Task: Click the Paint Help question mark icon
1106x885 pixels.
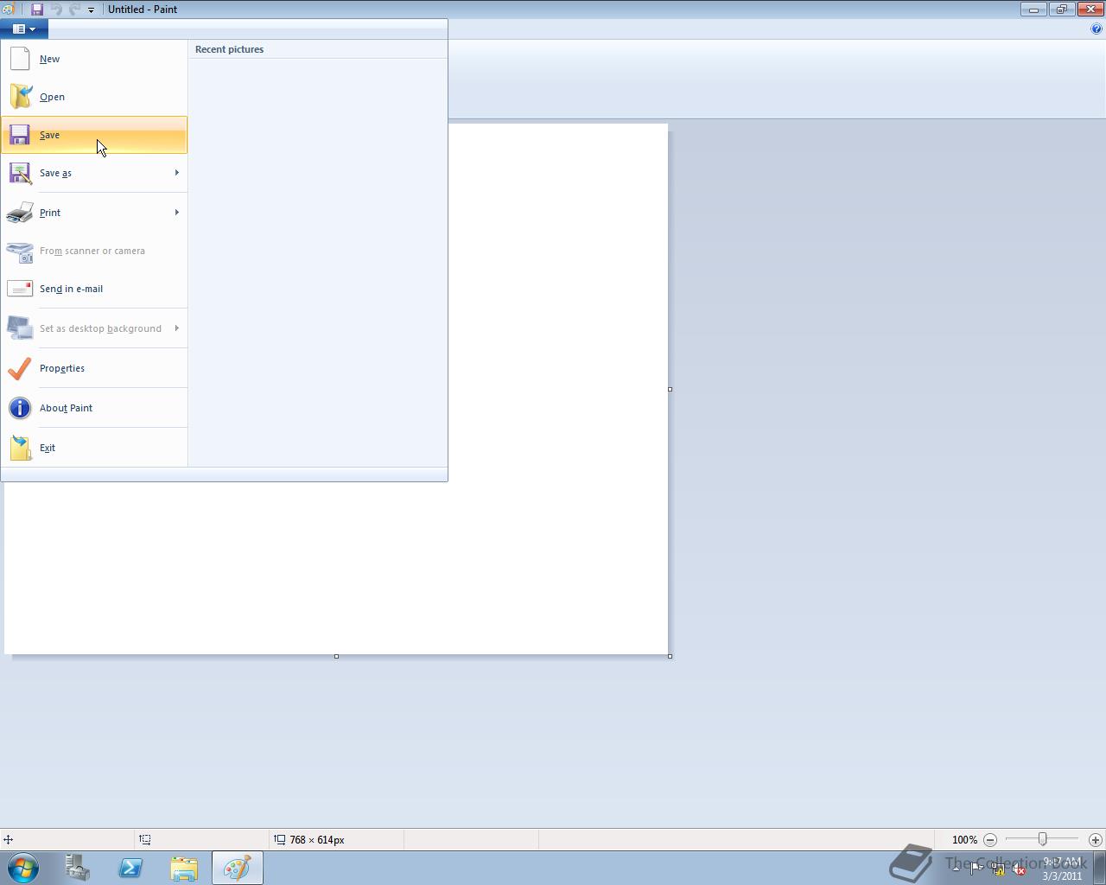Action: pos(1097,29)
